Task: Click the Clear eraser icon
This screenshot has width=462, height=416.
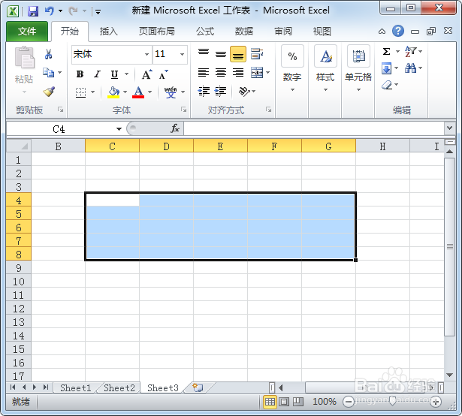Action: click(x=387, y=85)
